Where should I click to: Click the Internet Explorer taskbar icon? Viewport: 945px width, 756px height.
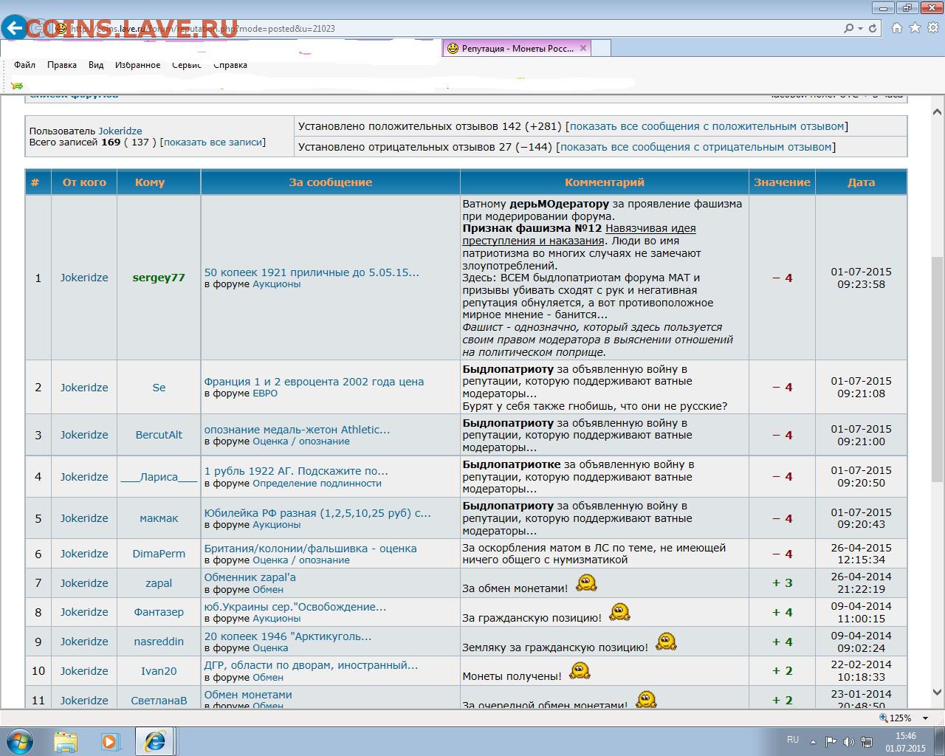[x=155, y=741]
